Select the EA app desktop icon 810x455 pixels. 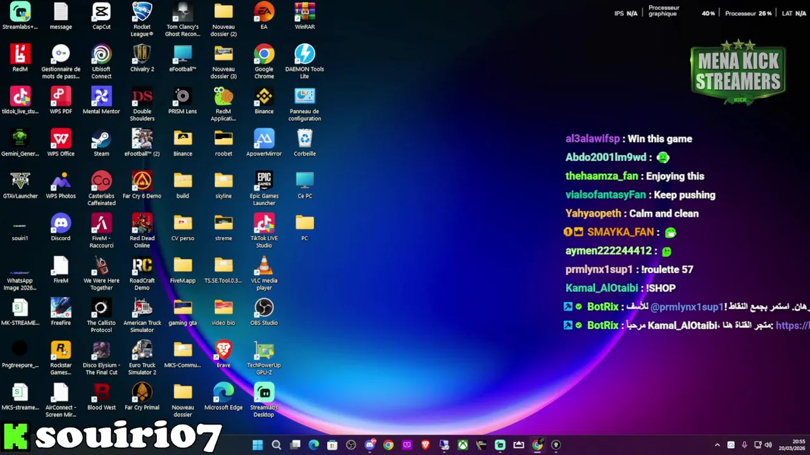coord(264,16)
